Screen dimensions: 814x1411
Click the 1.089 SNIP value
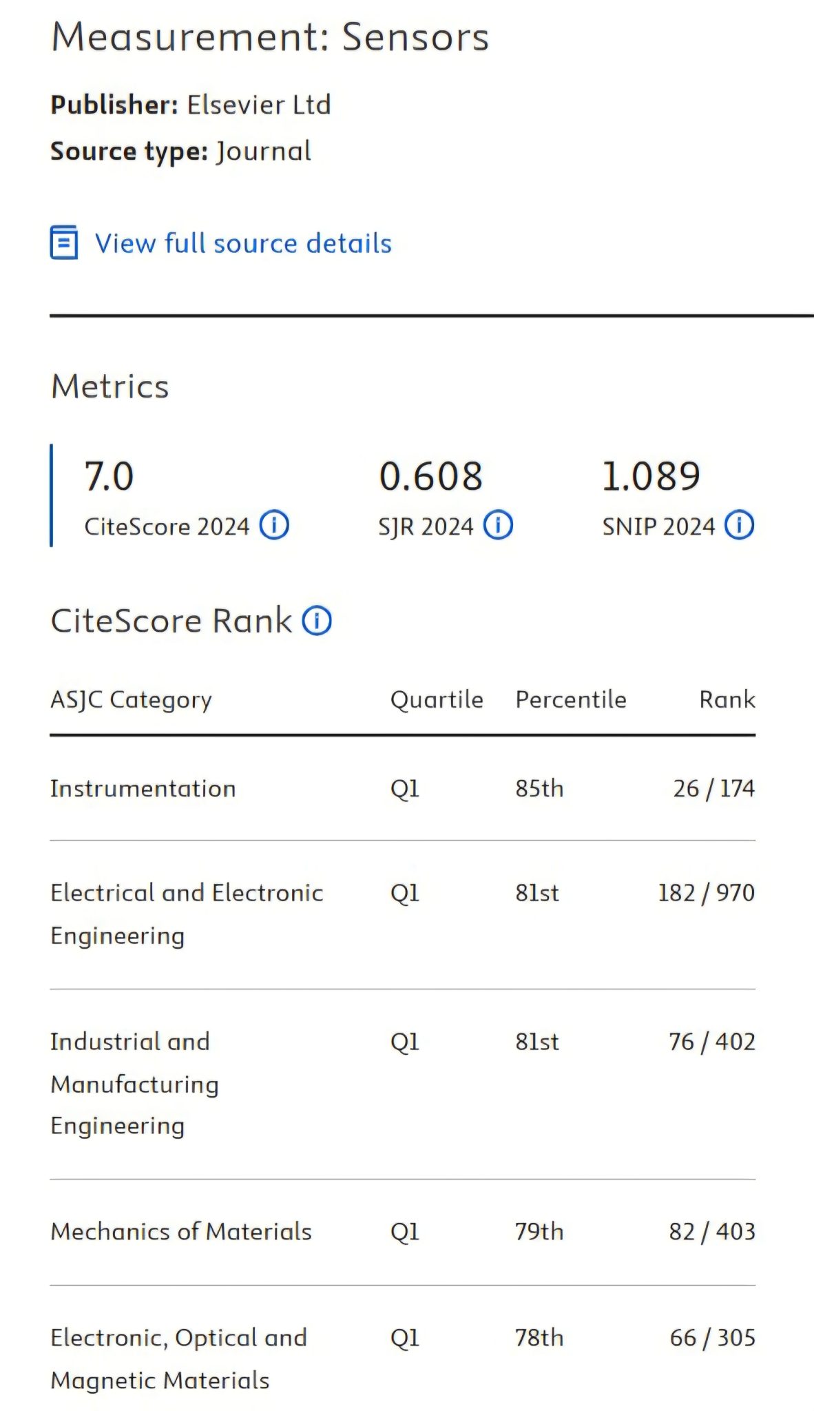651,476
